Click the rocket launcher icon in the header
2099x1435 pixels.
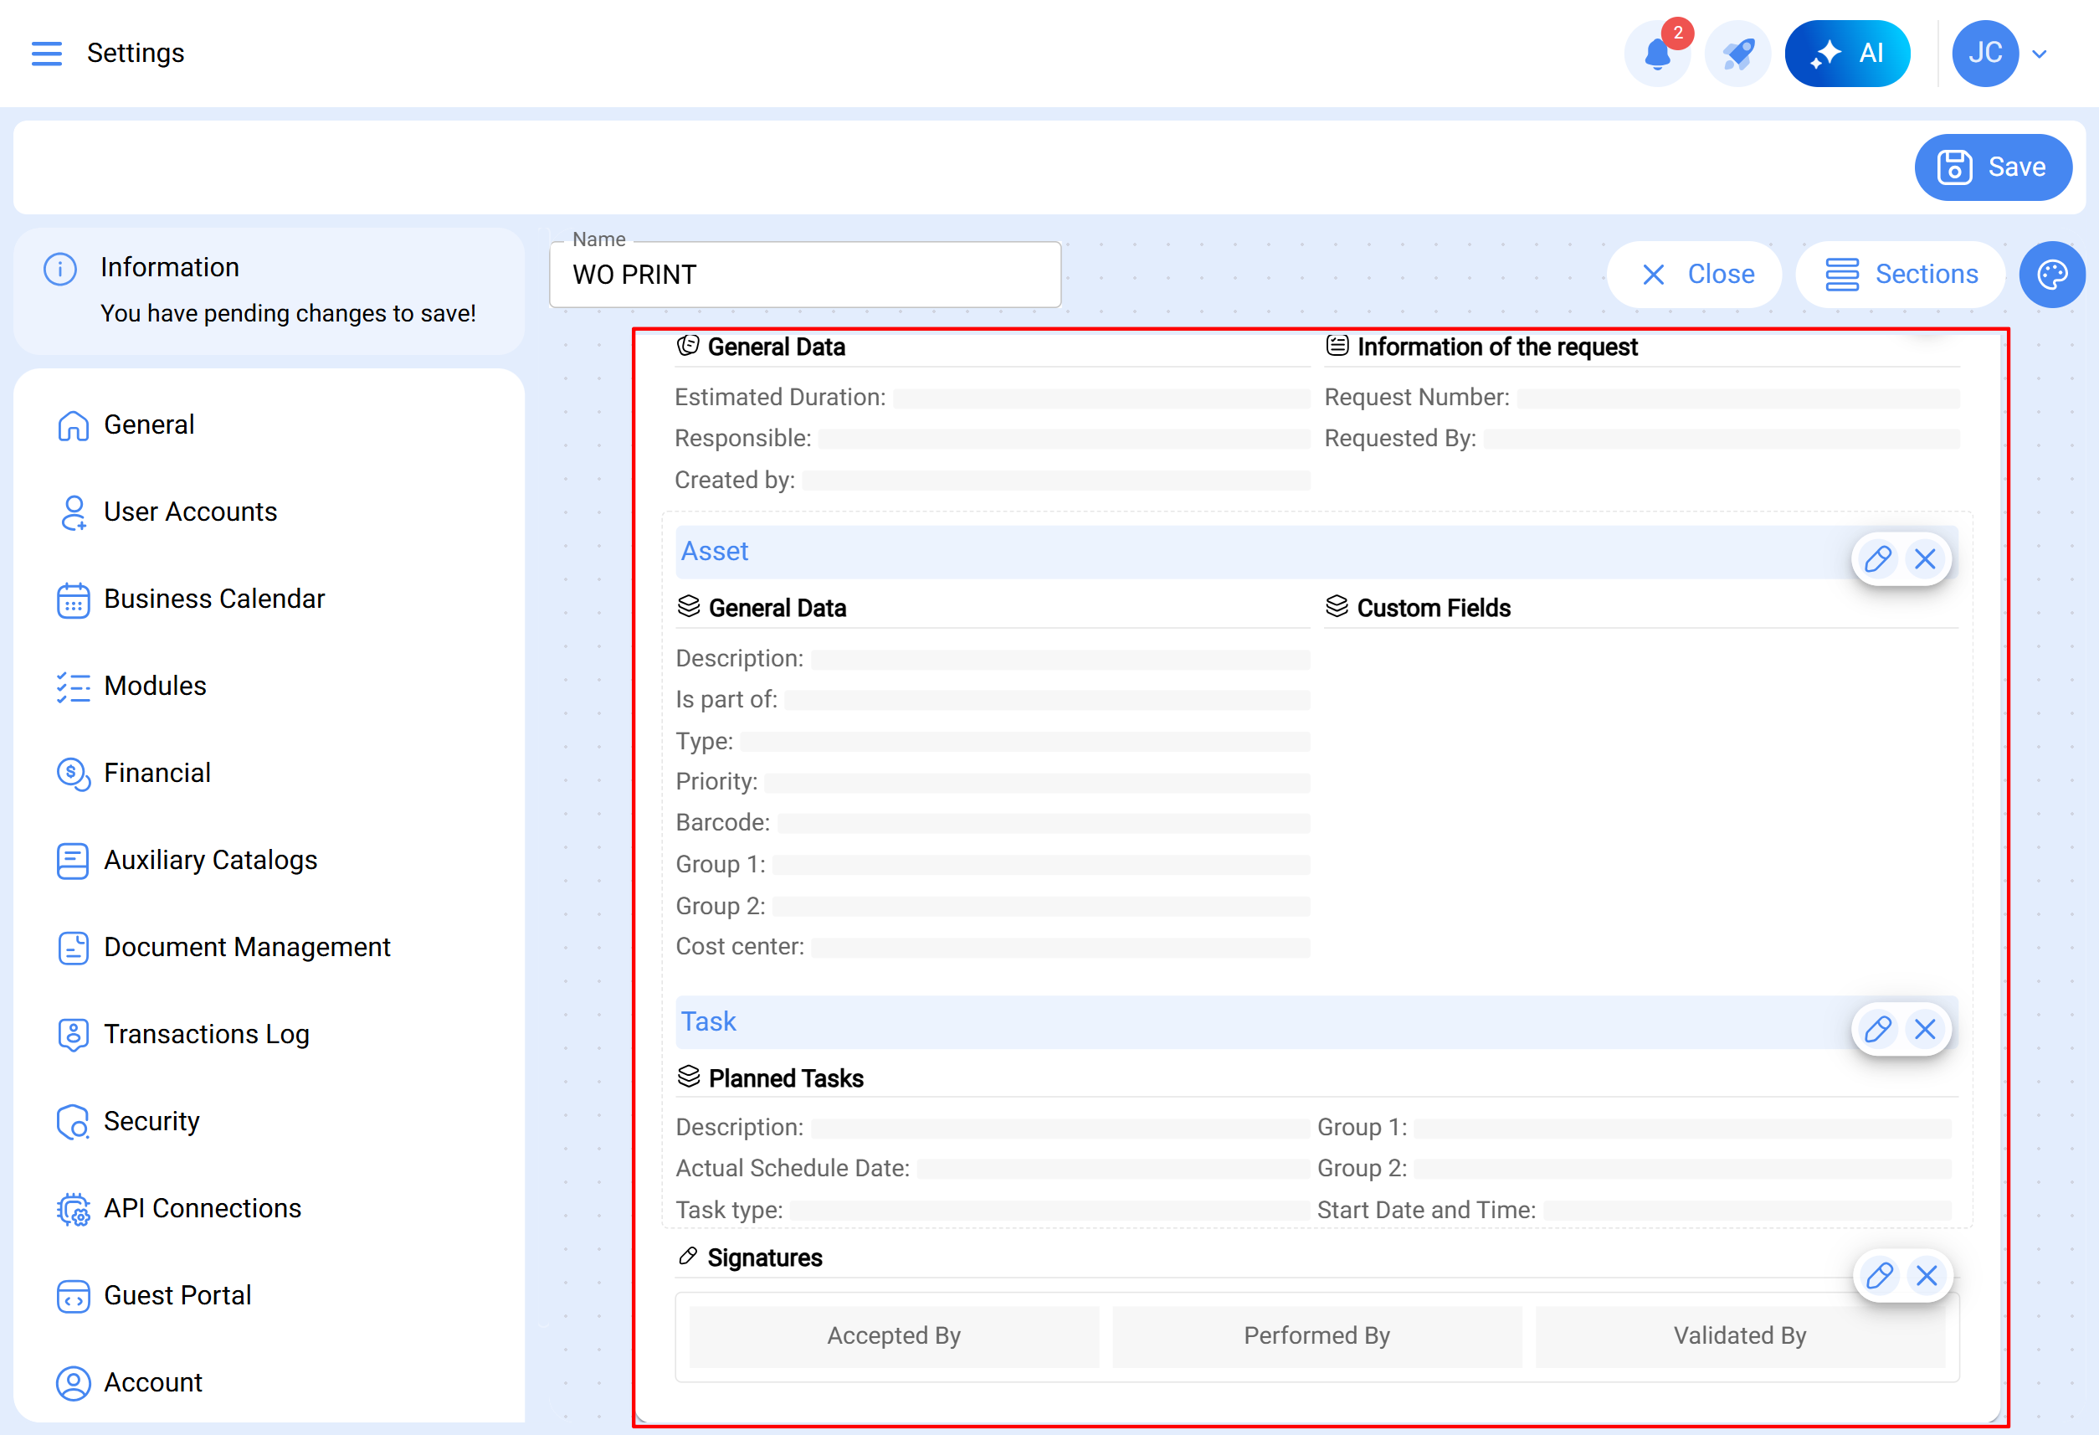1737,54
